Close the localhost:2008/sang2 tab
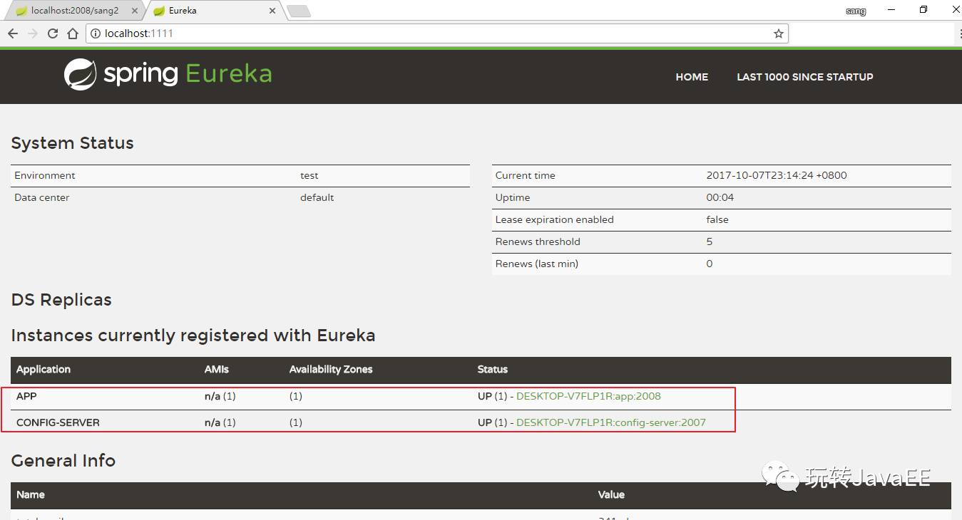Screen dimensions: 962x520 click(x=135, y=11)
